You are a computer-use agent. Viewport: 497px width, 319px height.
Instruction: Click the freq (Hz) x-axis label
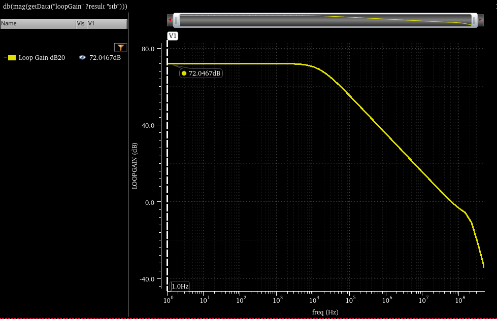(325, 312)
